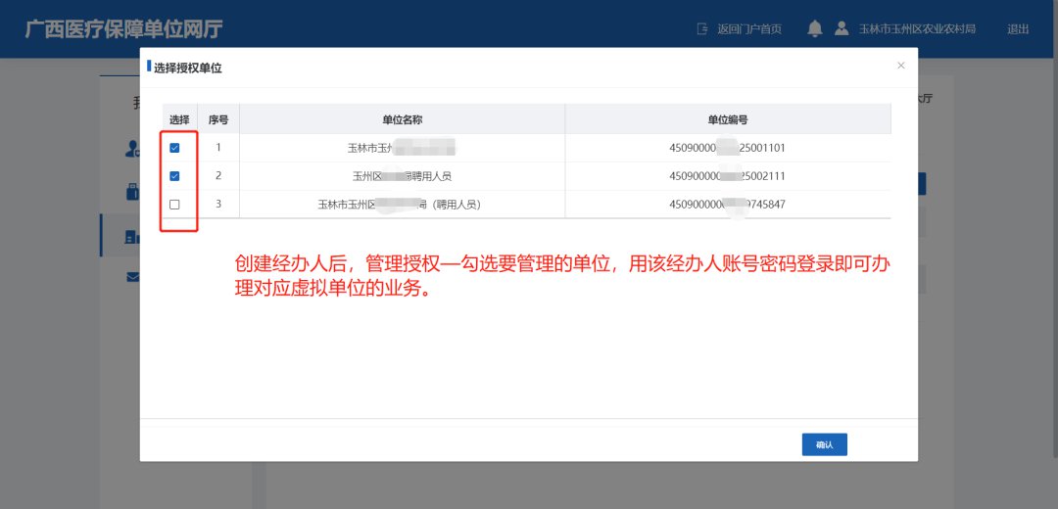Viewport: 1058px width, 509px height.
Task: Close the 选择授权单位 dialog with X
Action: click(x=901, y=66)
